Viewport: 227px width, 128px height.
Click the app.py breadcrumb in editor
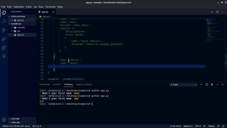(x=46, y=17)
